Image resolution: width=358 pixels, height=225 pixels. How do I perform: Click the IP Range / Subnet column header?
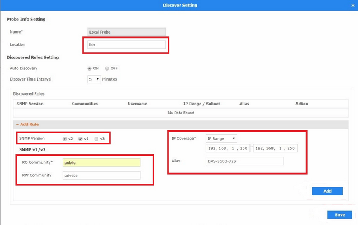coord(201,104)
